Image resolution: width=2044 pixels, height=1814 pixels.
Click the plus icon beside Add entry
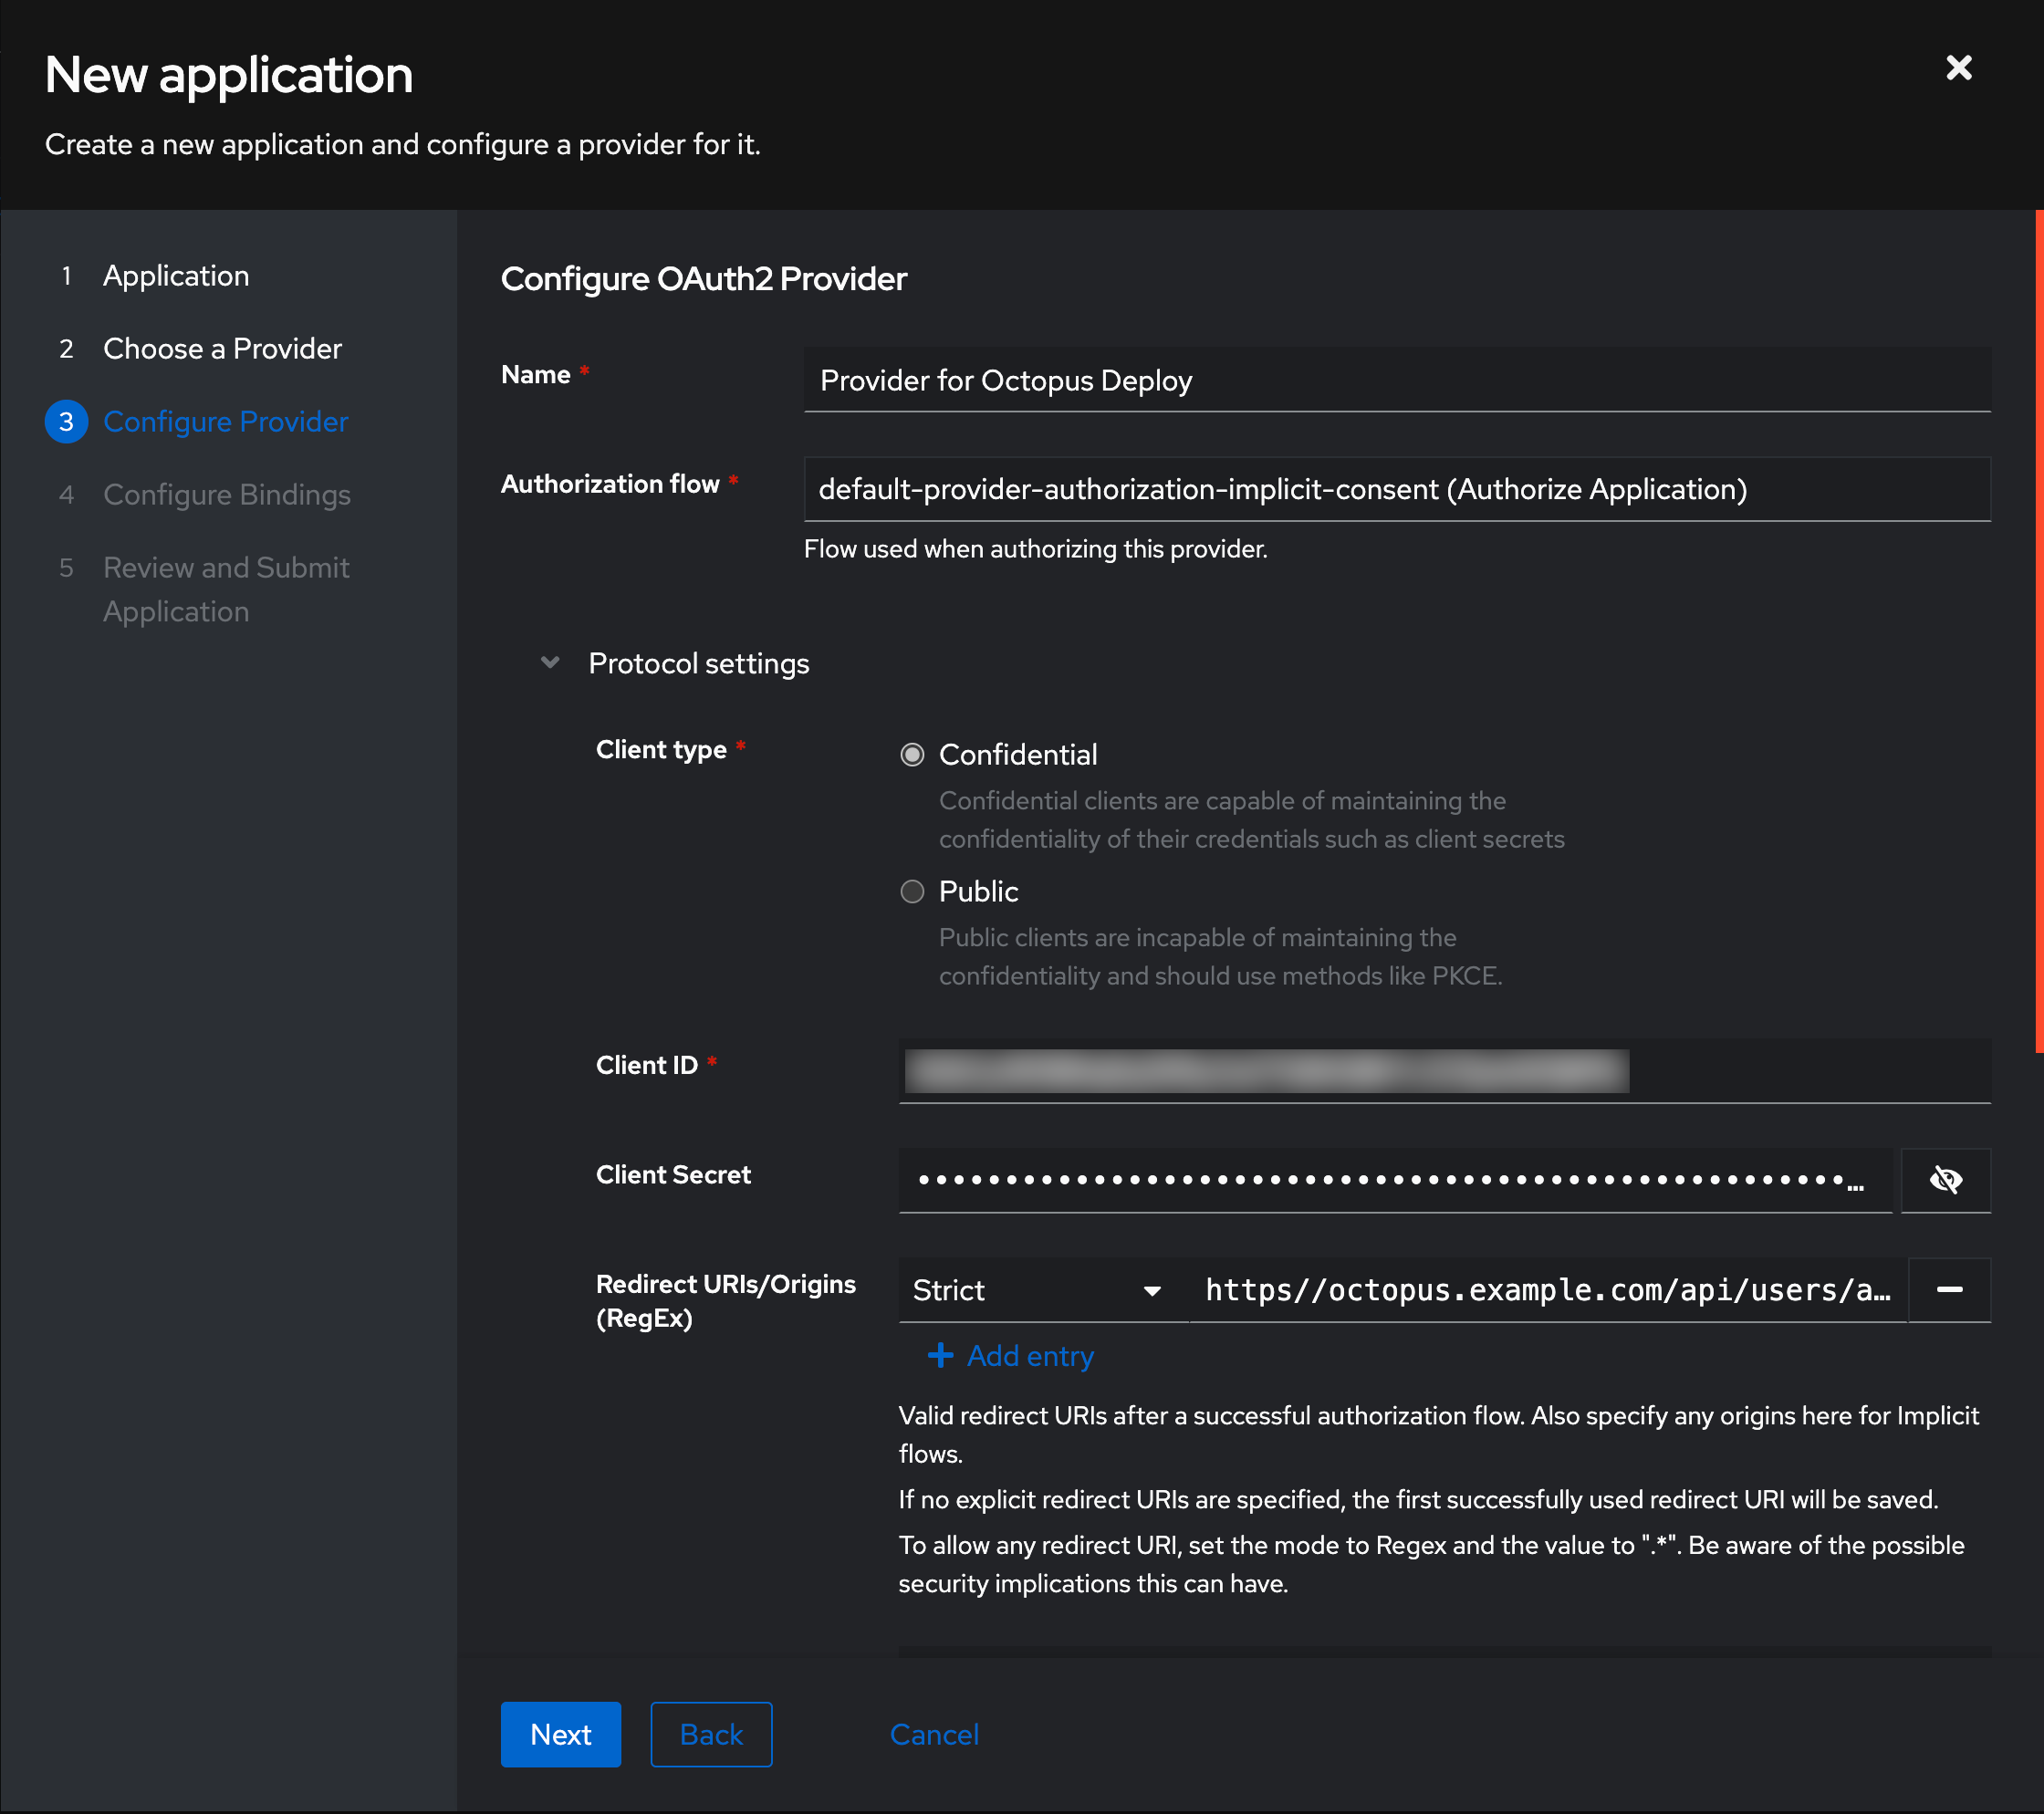941,1355
